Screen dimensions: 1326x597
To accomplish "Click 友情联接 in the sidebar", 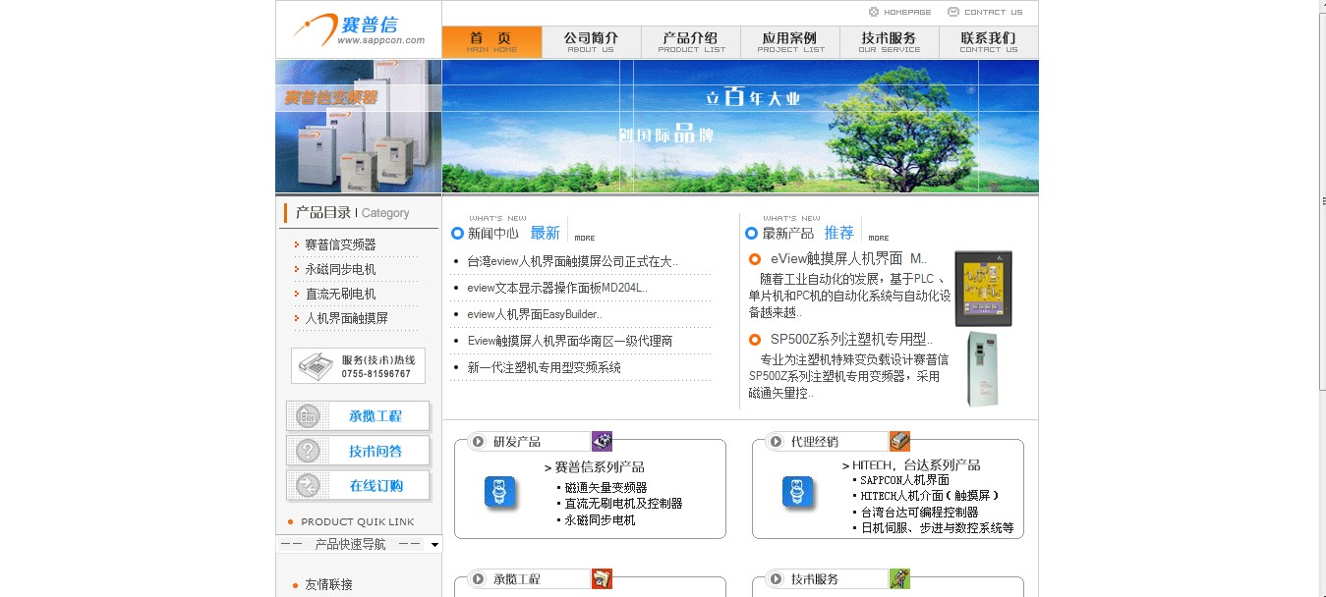I will coord(328,584).
